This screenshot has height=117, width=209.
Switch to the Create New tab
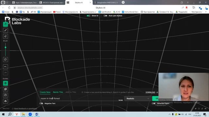45,92
